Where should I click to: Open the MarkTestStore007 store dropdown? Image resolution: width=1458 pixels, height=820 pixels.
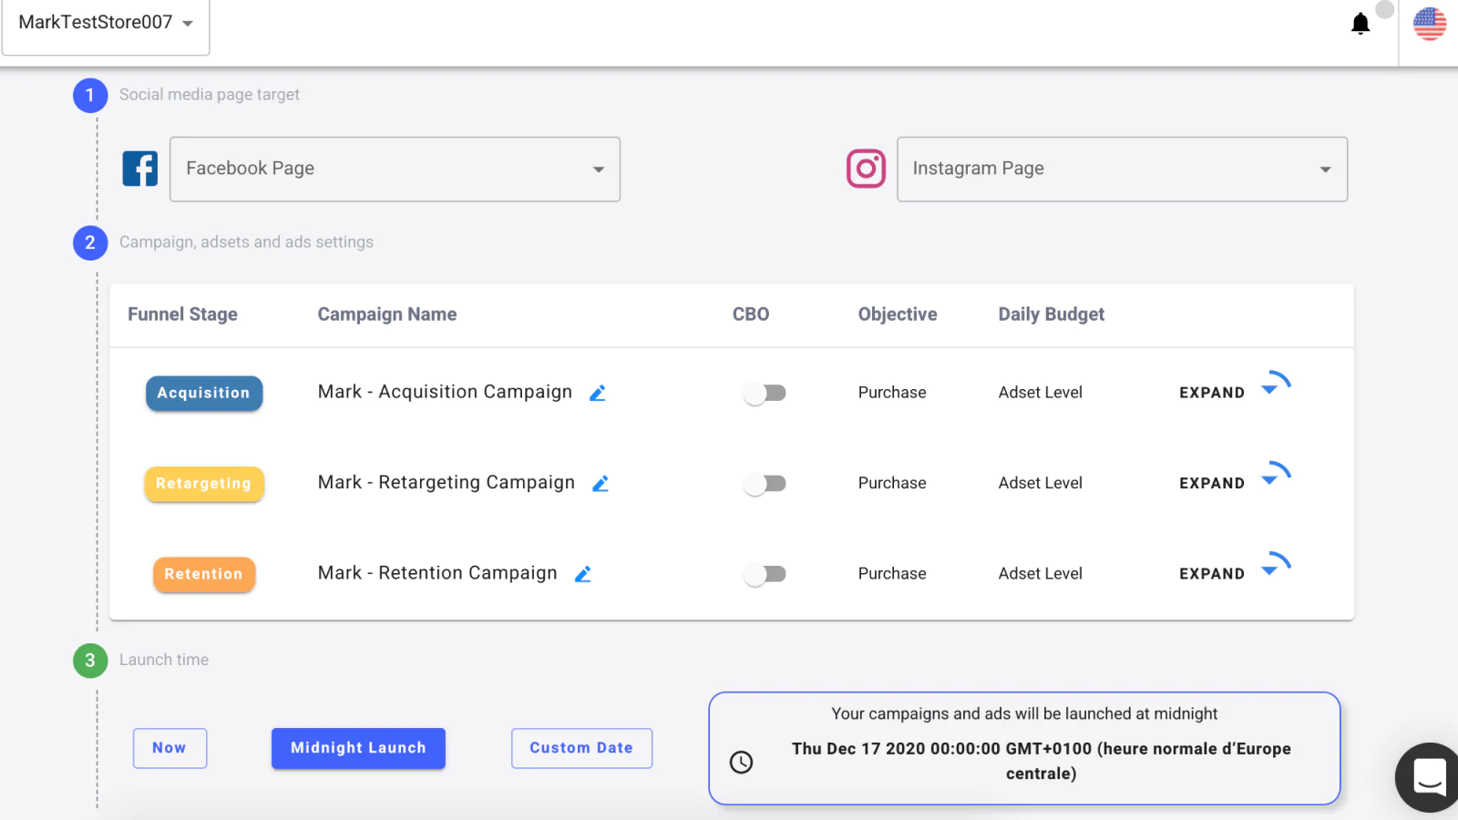[x=106, y=23]
